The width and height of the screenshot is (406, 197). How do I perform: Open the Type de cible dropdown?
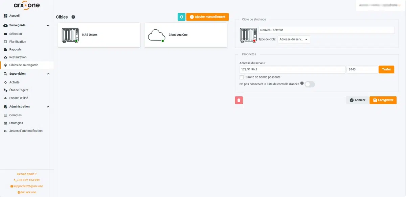pyautogui.click(x=294, y=40)
